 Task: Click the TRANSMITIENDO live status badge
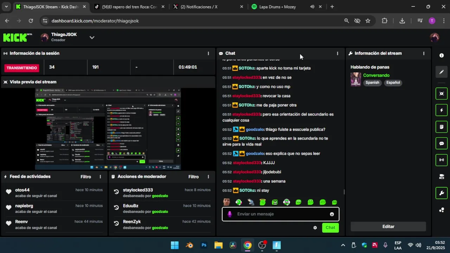22,68
